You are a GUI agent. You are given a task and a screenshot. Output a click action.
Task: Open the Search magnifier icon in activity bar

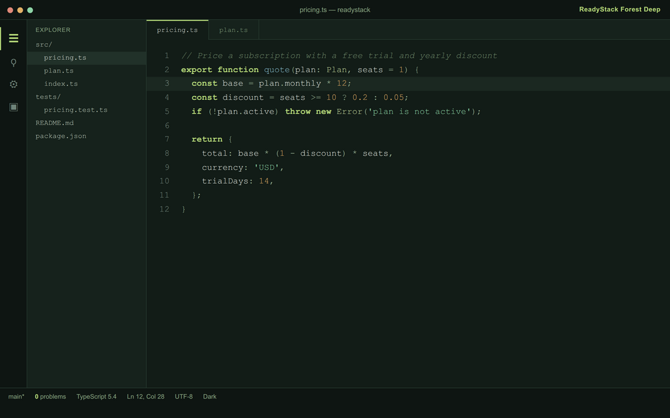(x=14, y=63)
